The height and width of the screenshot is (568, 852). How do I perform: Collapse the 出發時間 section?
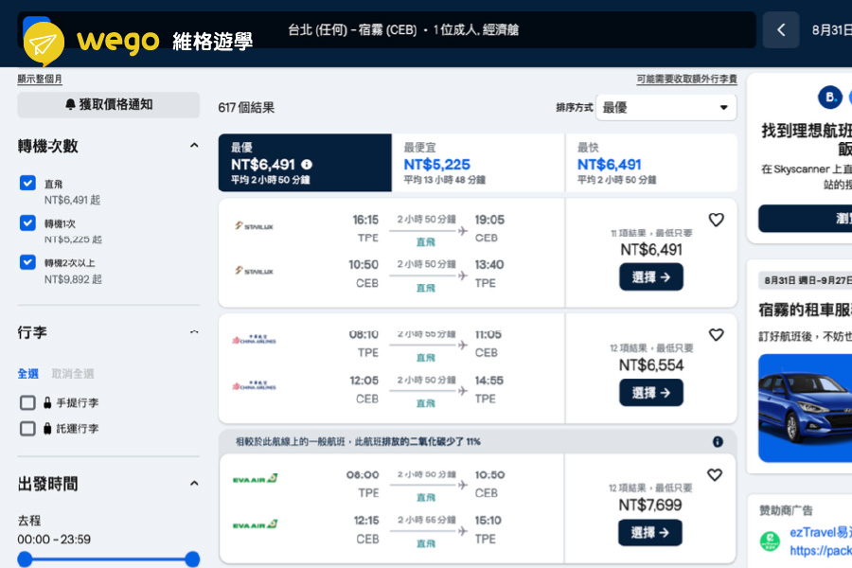click(x=194, y=484)
